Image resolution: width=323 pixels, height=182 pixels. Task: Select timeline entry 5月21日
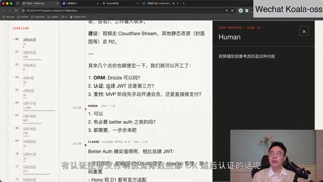click(29, 154)
